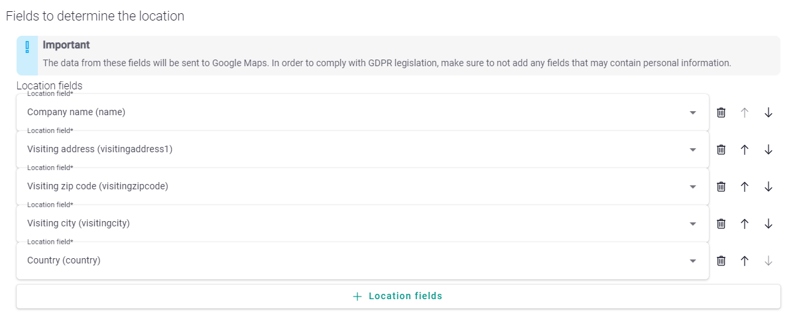Move Visiting address field down
Screen dimensions: 803x323
[769, 150]
